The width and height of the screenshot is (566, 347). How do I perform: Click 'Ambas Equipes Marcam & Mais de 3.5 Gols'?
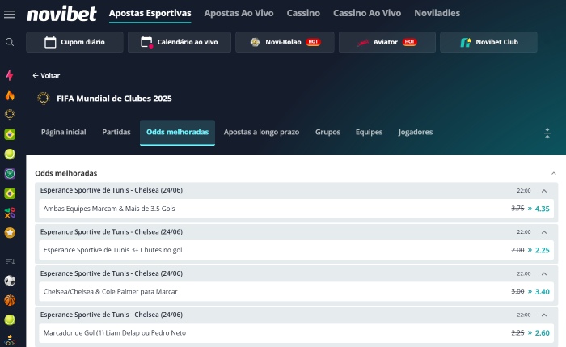point(109,209)
